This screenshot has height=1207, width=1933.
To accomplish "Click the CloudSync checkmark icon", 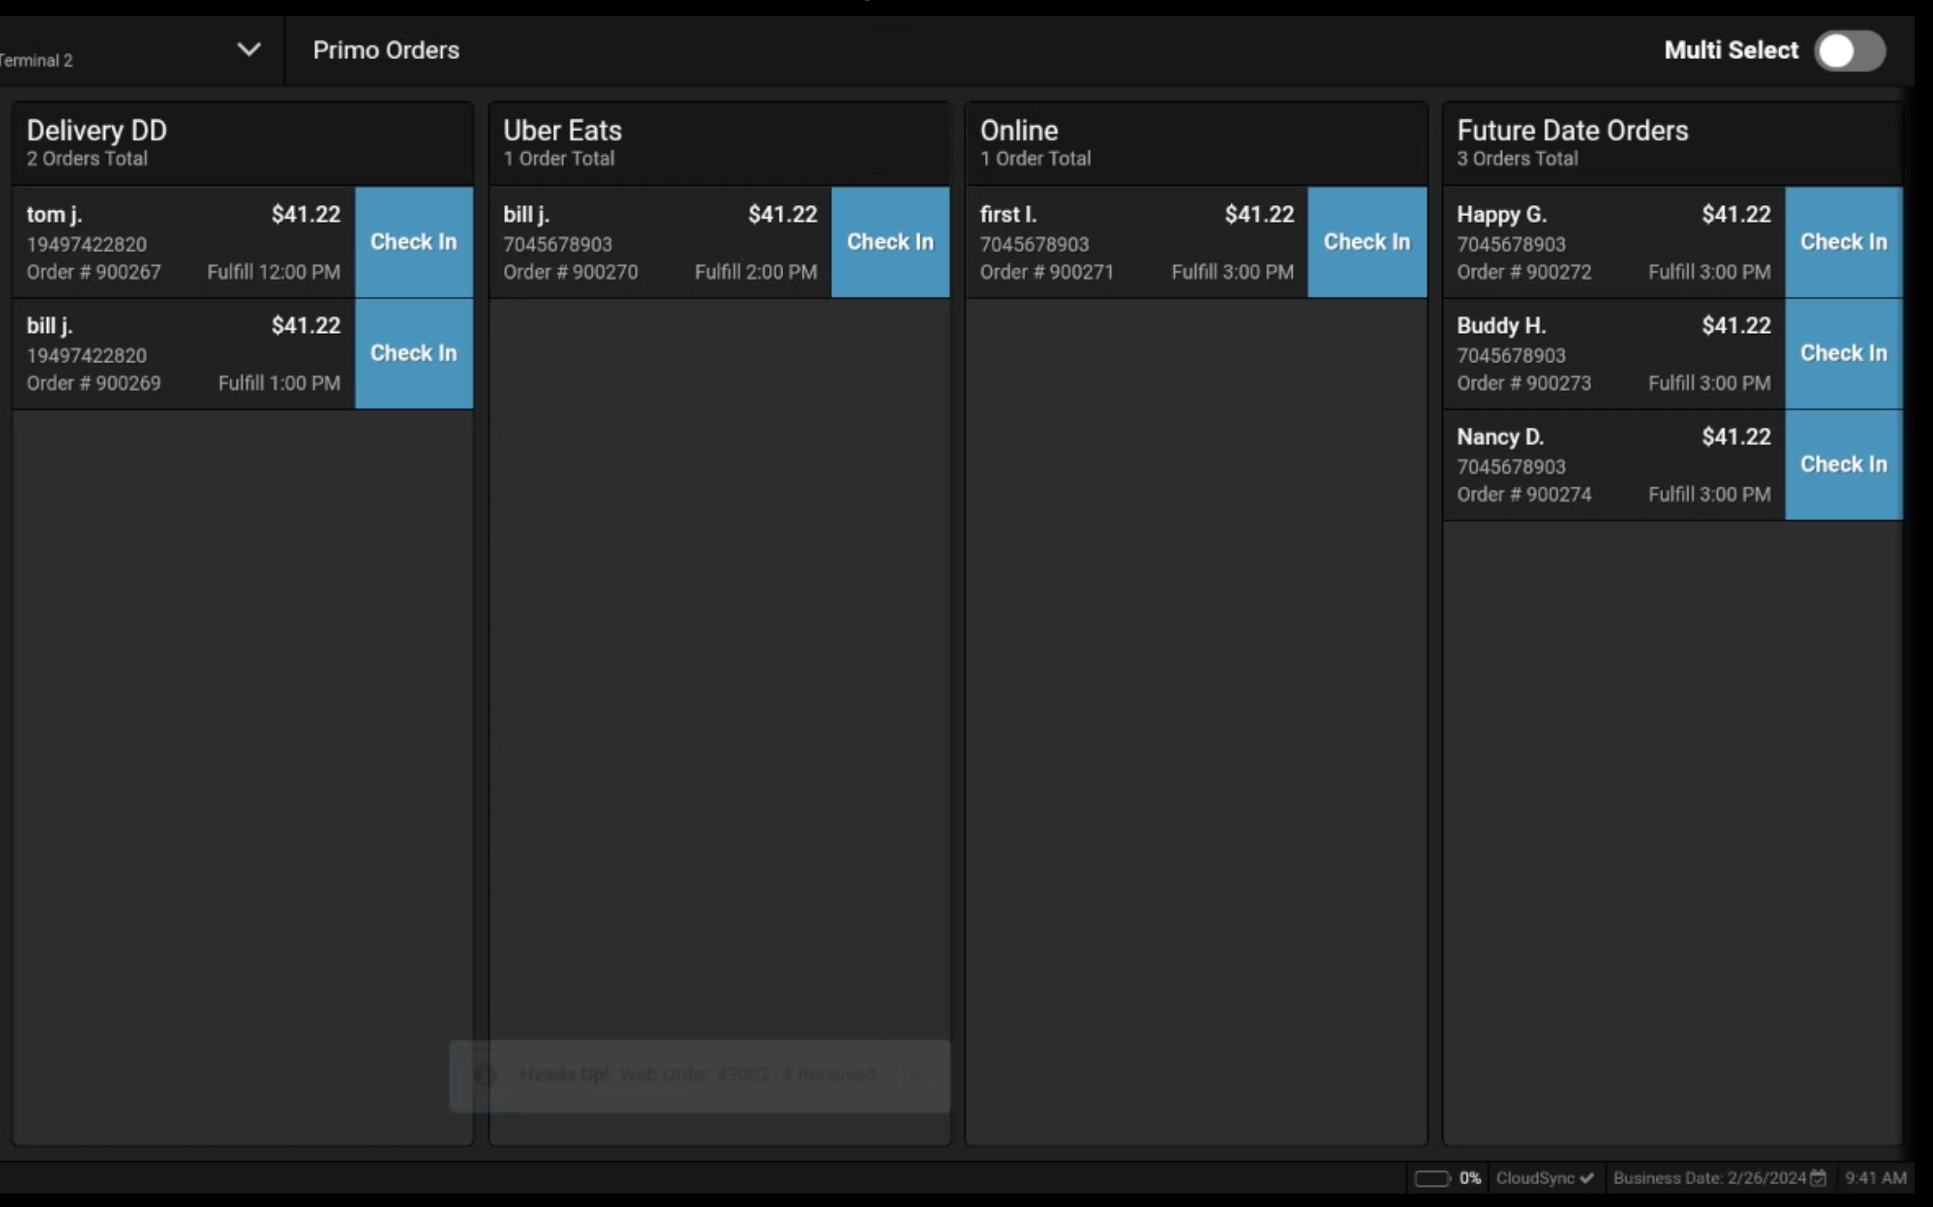I will (x=1587, y=1178).
